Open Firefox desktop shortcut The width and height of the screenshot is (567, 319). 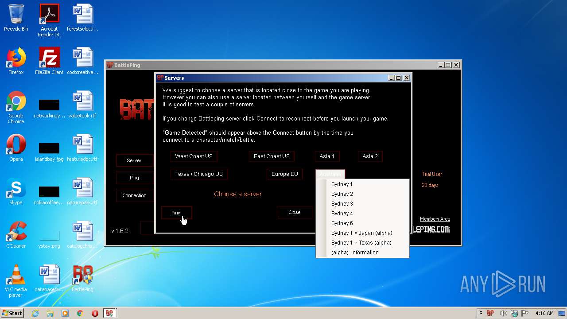(x=16, y=61)
